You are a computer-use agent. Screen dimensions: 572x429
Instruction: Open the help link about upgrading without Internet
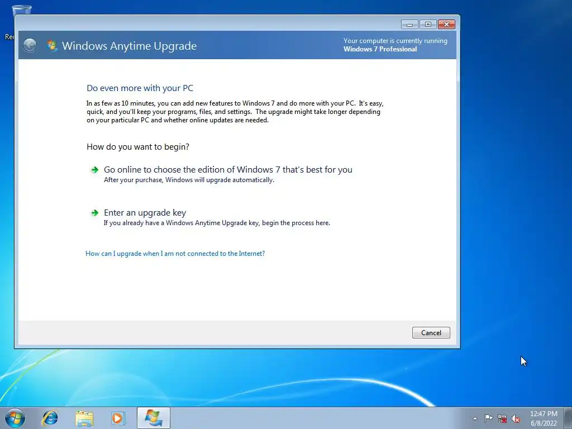pos(175,254)
